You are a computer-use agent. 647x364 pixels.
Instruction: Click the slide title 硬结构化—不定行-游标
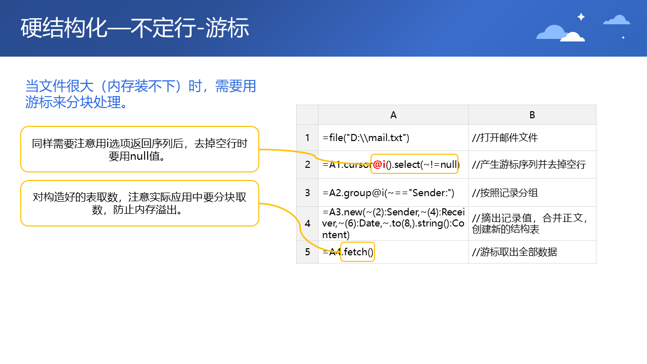click(x=134, y=28)
